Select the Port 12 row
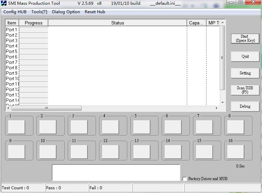The height and width of the screenshot is (193, 262). pos(113,89)
